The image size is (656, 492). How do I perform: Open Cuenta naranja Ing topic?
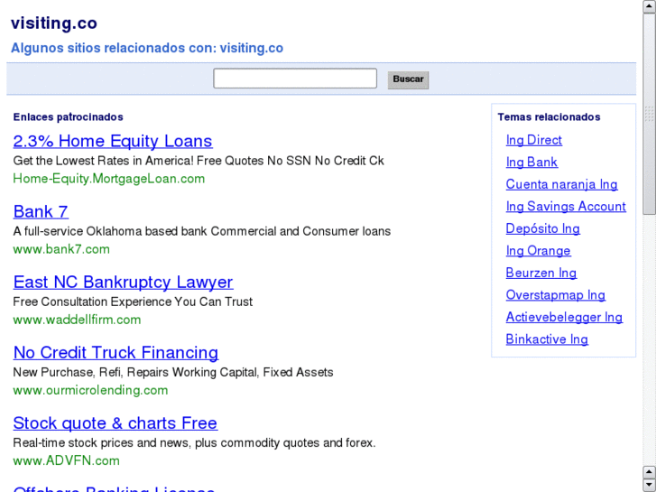(561, 184)
